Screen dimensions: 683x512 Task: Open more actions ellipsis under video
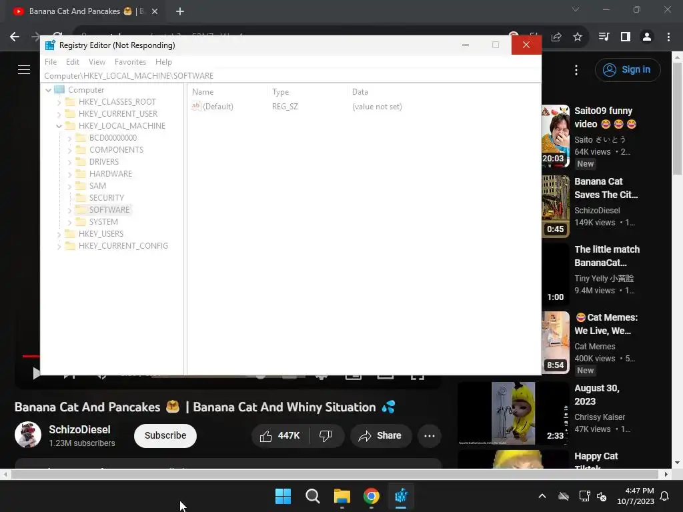pyautogui.click(x=430, y=436)
